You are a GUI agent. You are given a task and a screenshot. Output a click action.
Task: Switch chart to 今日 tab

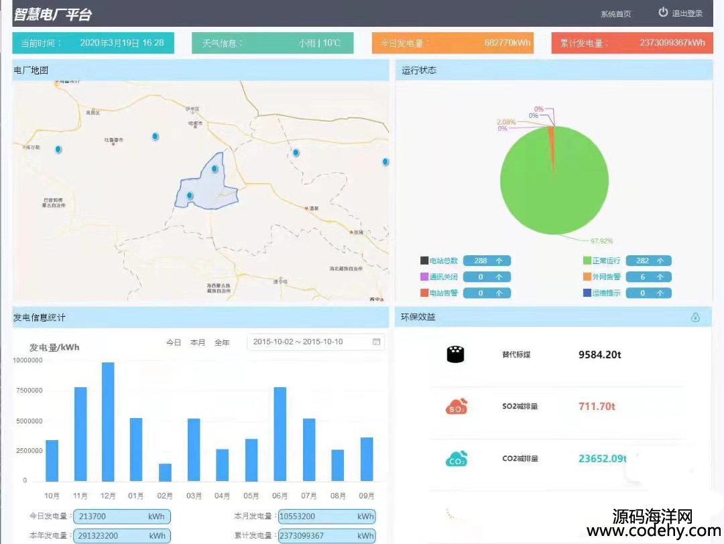(x=174, y=342)
